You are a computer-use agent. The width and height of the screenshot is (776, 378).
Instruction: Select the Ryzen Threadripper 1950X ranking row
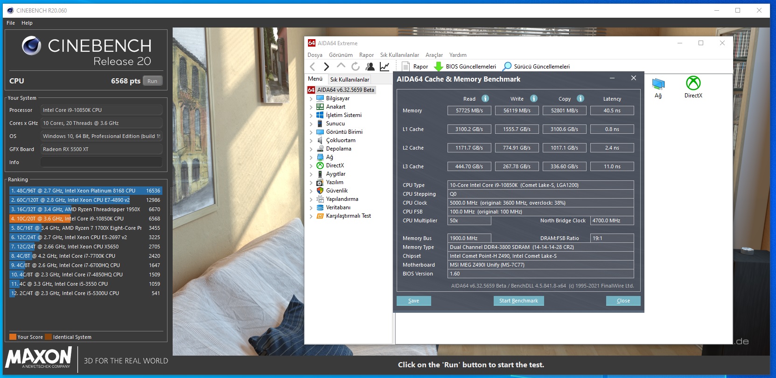click(x=85, y=209)
